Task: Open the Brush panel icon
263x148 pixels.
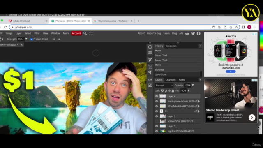Action: tap(150, 60)
